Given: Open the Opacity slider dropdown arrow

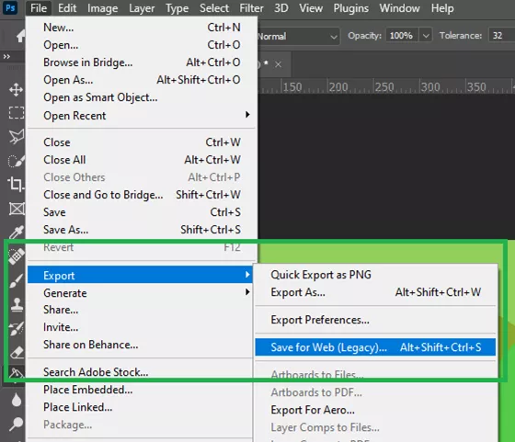Looking at the screenshot, I should tap(426, 36).
